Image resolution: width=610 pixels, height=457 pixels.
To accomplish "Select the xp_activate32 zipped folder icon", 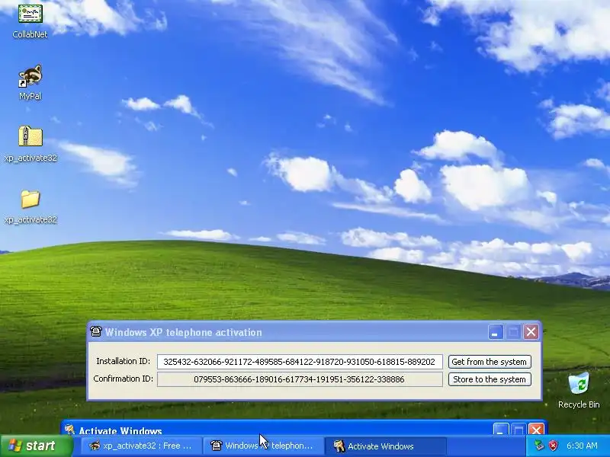I will (x=30, y=136).
